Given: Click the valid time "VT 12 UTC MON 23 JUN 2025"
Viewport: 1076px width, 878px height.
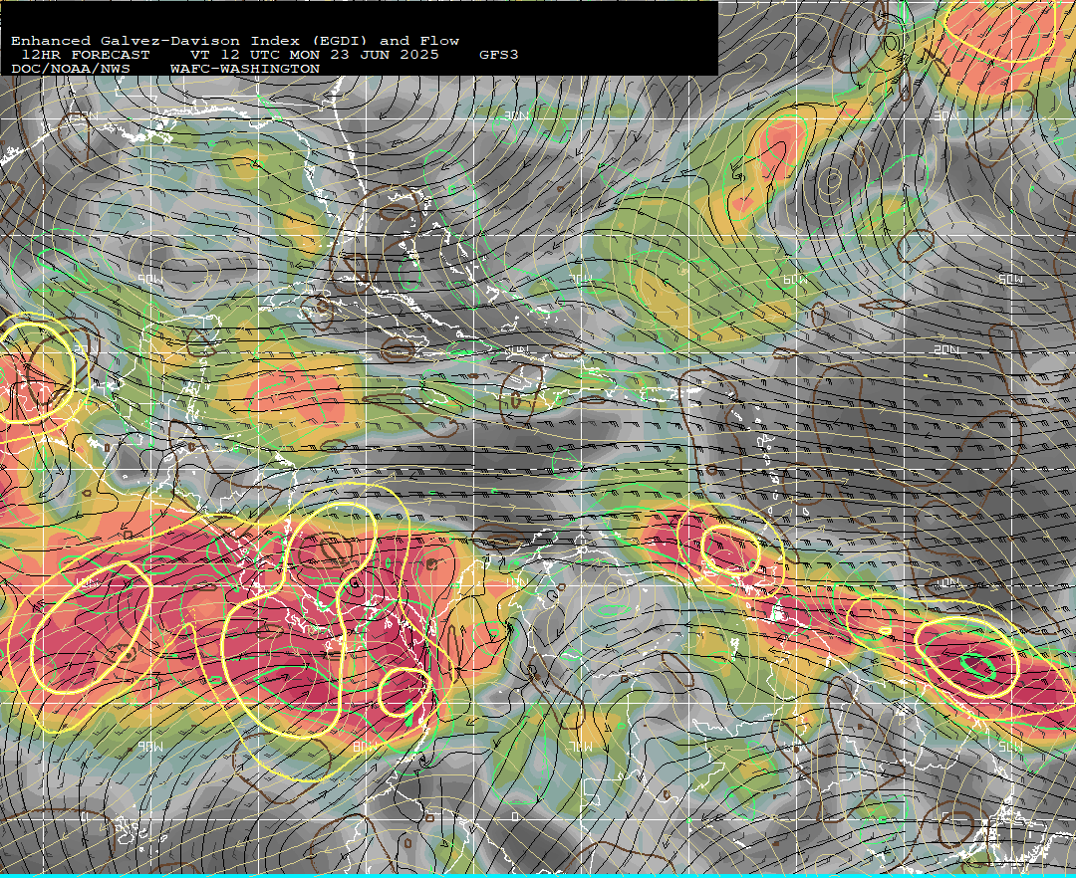Looking at the screenshot, I should (x=314, y=55).
